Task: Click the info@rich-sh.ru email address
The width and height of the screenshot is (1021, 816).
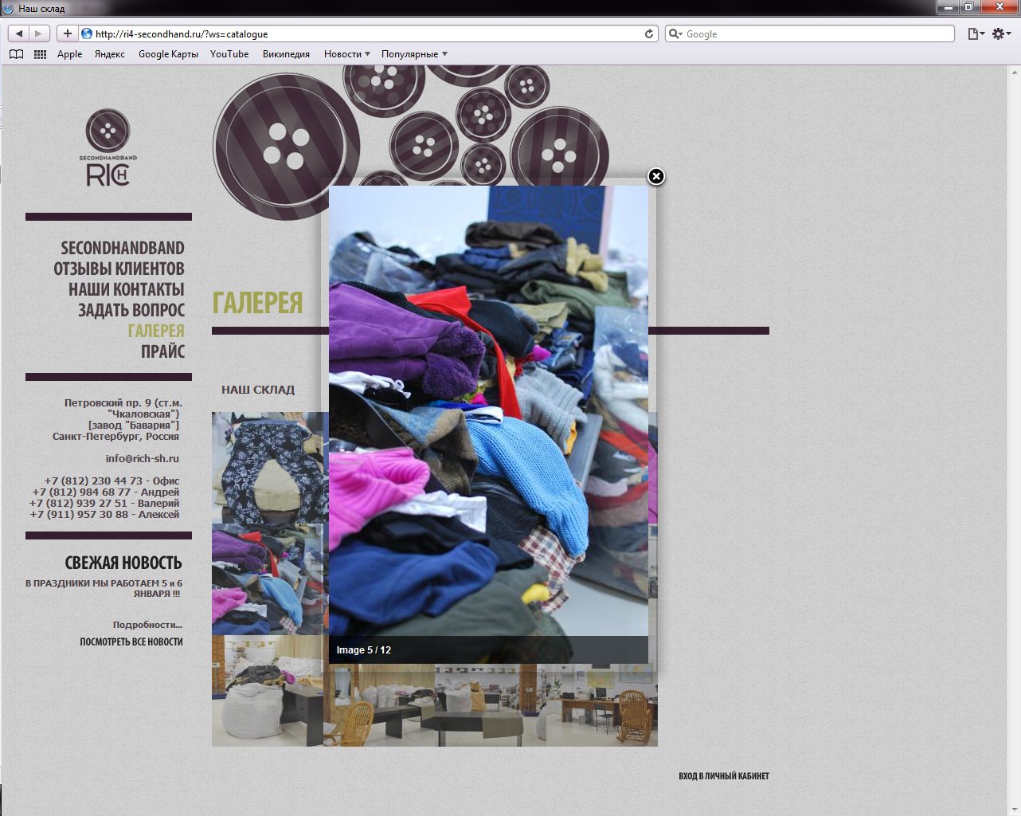Action: coord(143,458)
